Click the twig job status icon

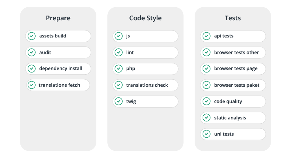[119, 101]
